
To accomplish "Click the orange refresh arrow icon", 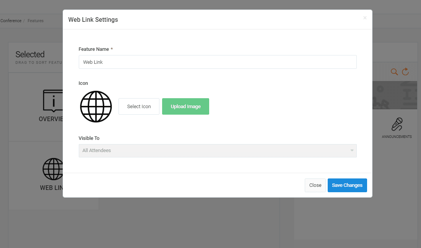I will coord(405,71).
